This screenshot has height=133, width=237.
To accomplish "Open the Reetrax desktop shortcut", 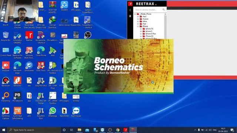I will pyautogui.click(x=29, y=36).
